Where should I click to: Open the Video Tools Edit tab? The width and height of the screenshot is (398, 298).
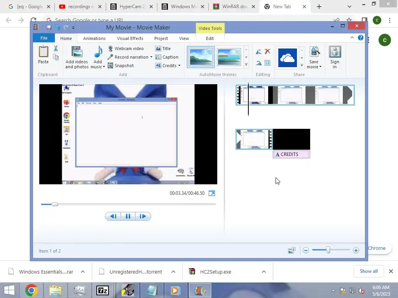click(x=210, y=38)
